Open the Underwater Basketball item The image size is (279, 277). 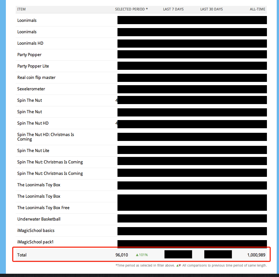(x=39, y=219)
